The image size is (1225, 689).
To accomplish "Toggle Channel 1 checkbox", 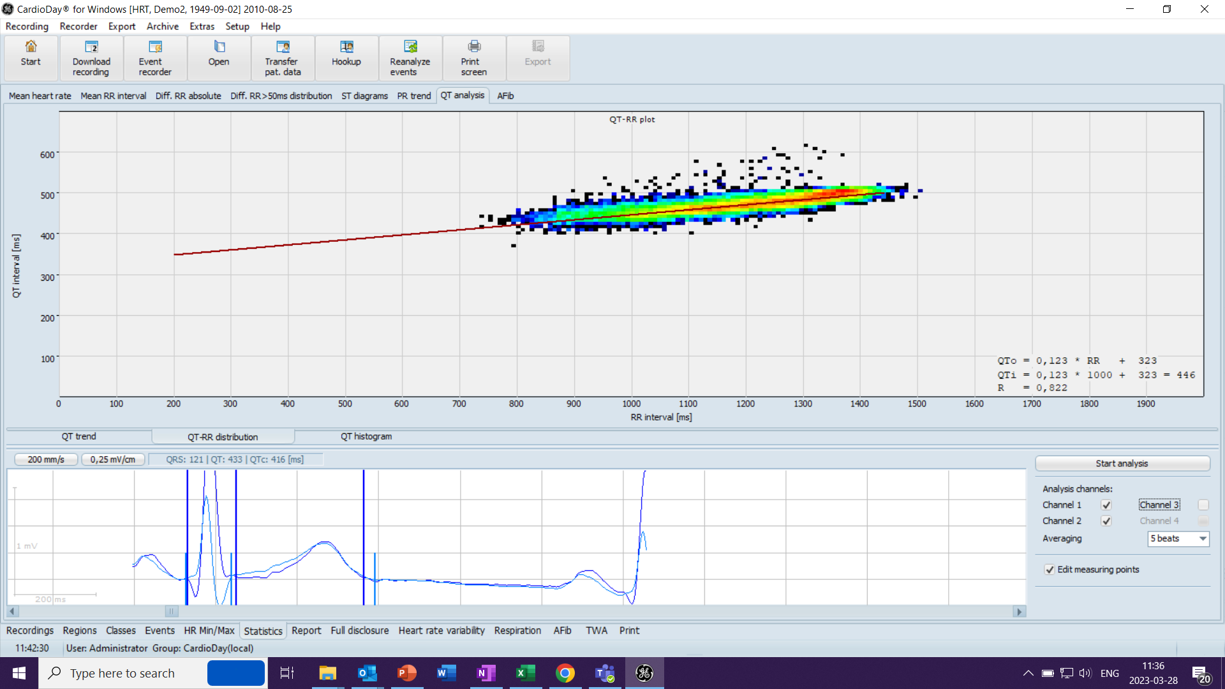I will [x=1106, y=505].
